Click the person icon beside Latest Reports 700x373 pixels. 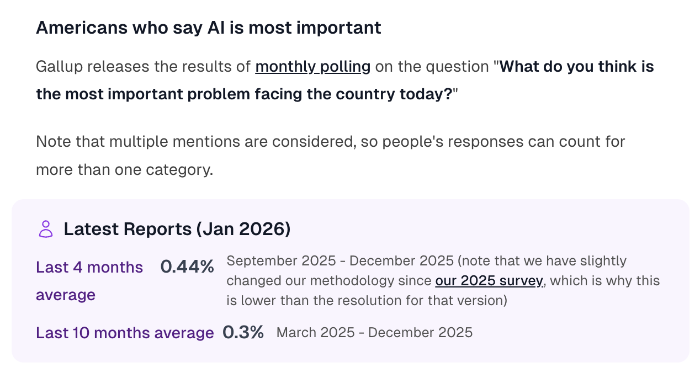(x=46, y=229)
